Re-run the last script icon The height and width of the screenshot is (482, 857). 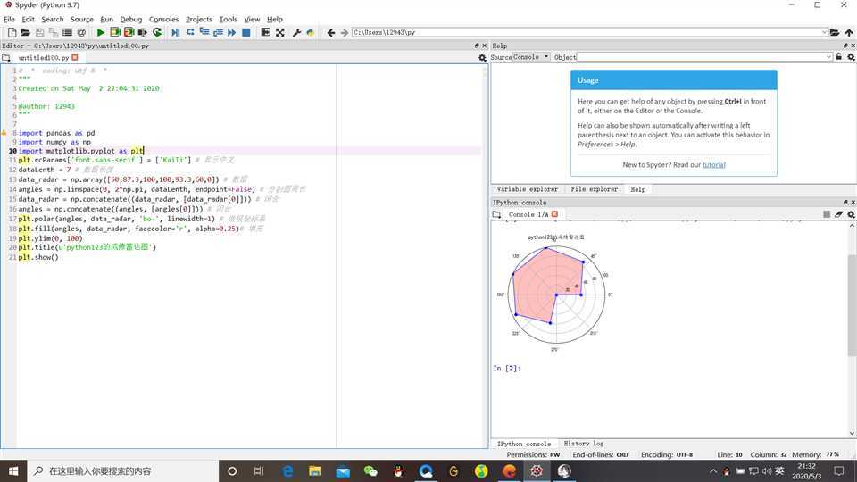[x=157, y=33]
